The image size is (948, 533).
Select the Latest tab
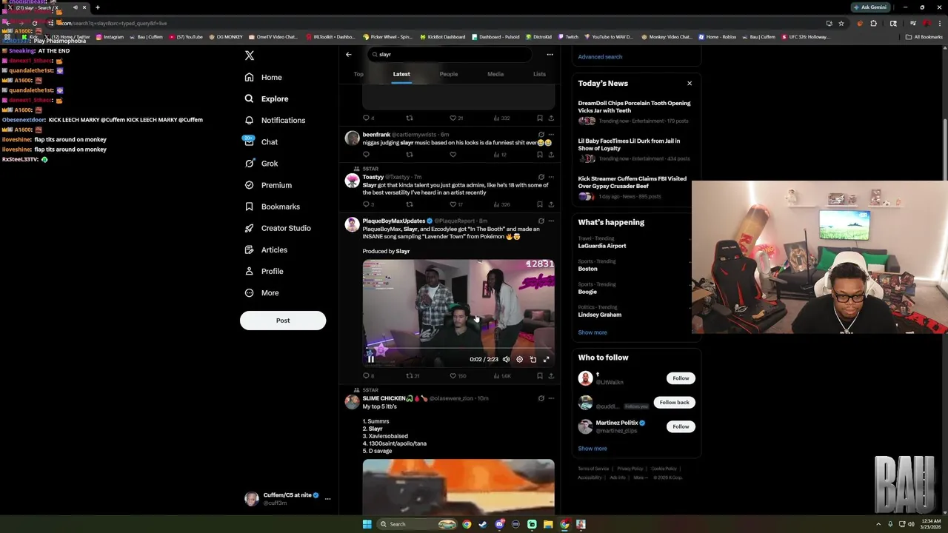[401, 74]
